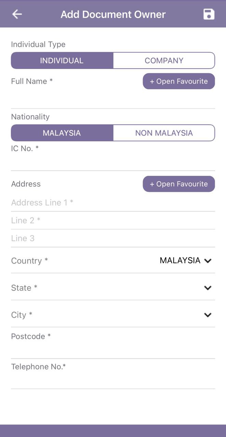This screenshot has height=437, width=226.
Task: Tap the State field row
Action: pyautogui.click(x=113, y=288)
